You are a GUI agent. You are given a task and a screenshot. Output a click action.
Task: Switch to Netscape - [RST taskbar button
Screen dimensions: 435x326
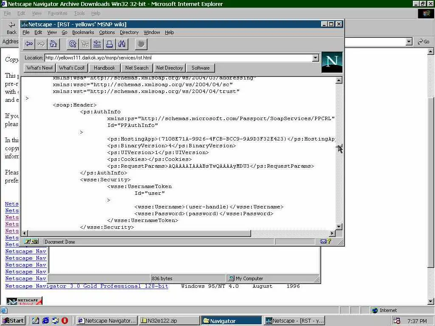pos(294,321)
